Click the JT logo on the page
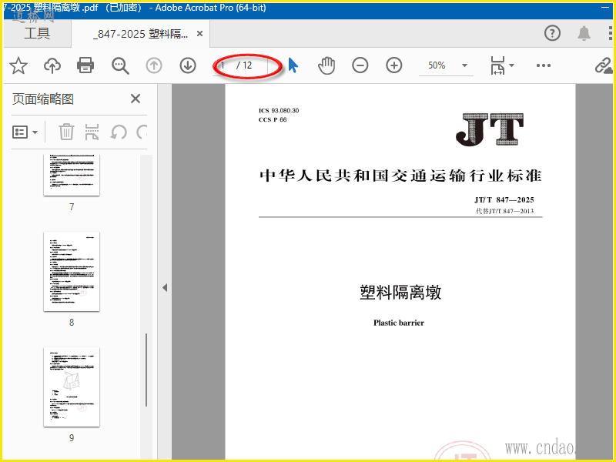The image size is (616, 462). point(490,129)
